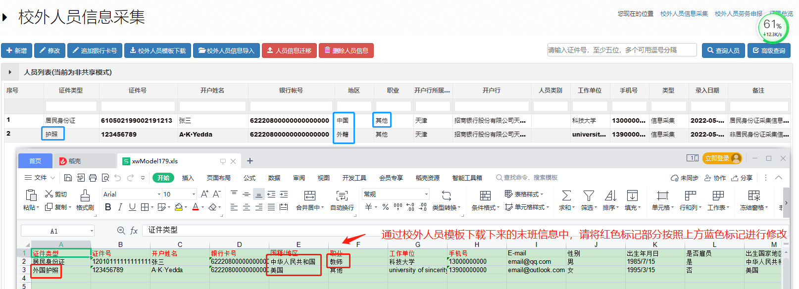Screen dimensions: 799x289
Task: Click the format painter (格式刷) icon
Action: [85, 196]
